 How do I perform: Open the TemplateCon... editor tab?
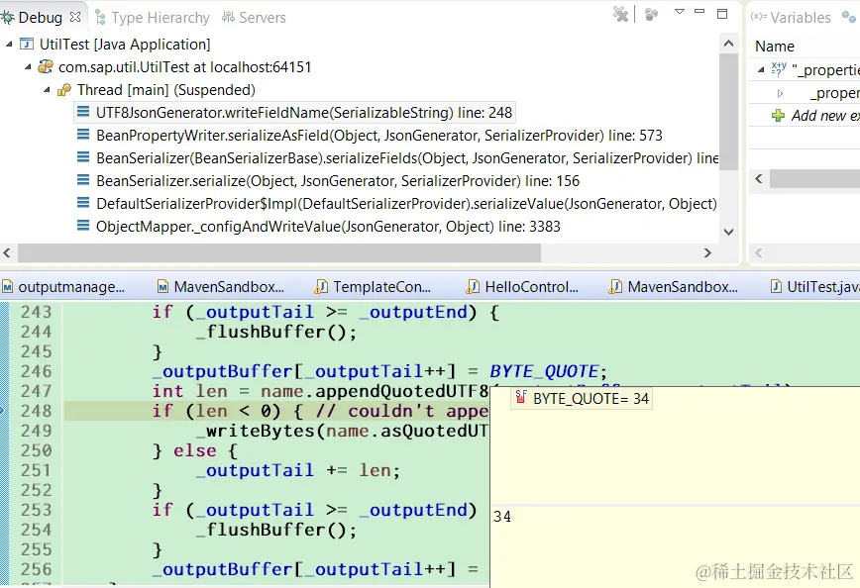374,287
